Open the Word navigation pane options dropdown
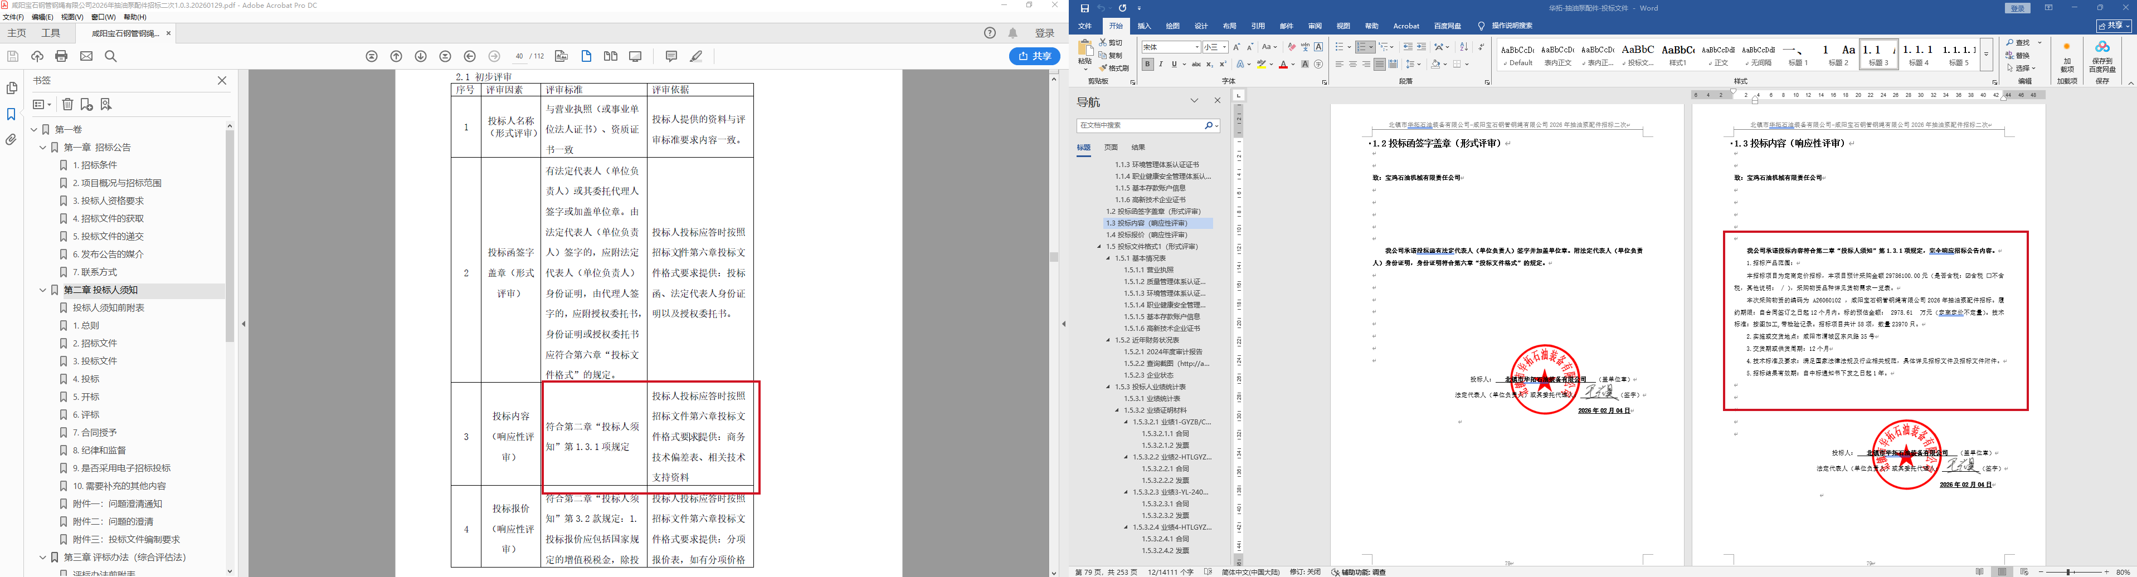Viewport: 2137px width, 577px height. tap(1195, 101)
